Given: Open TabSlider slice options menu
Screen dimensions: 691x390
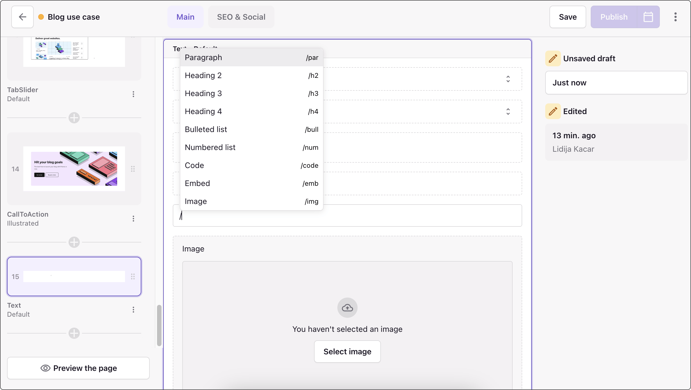Looking at the screenshot, I should point(133,94).
